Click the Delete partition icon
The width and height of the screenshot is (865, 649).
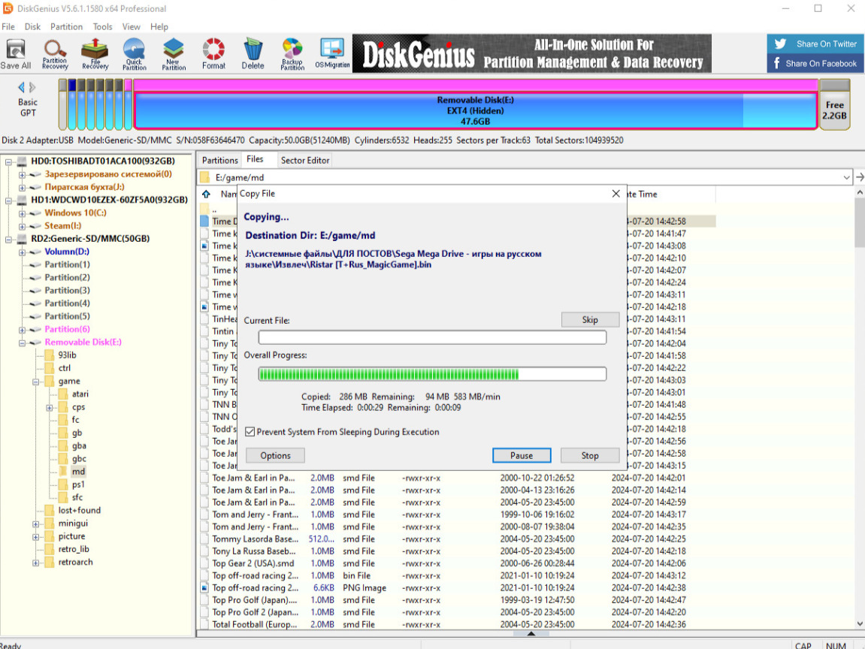pos(253,53)
